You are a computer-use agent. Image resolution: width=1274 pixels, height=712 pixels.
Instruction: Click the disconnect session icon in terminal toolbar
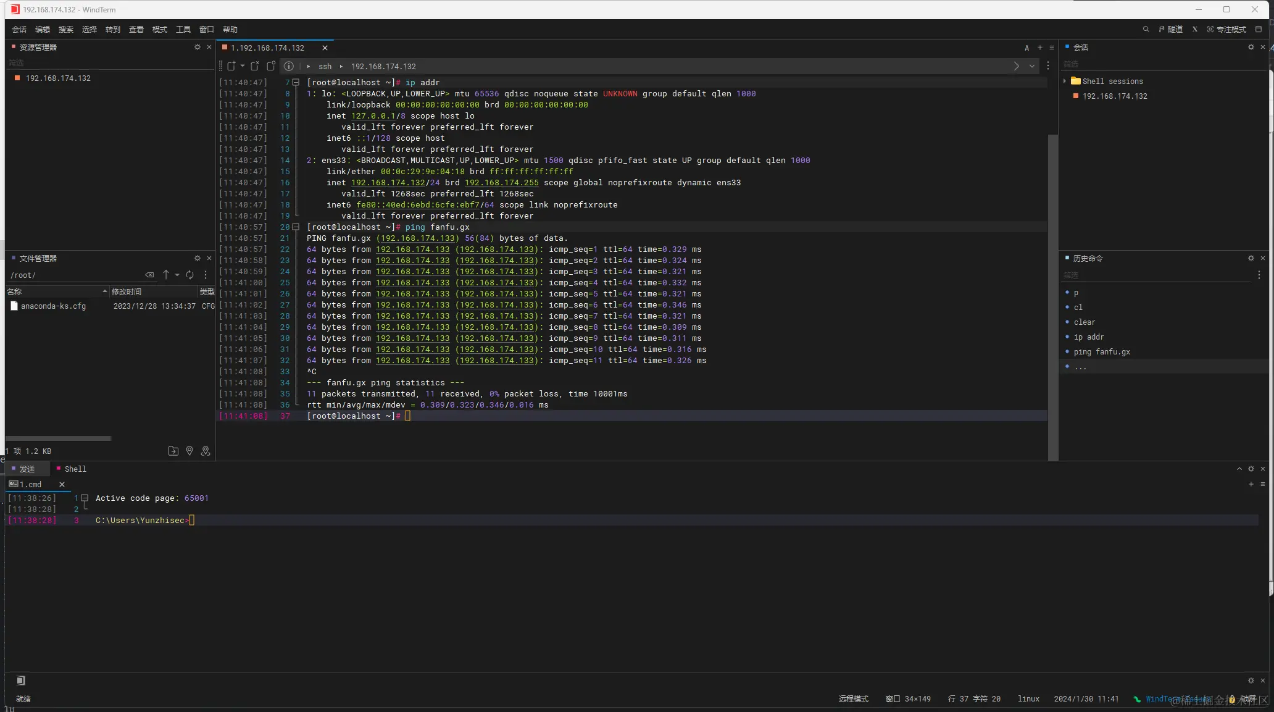[255, 66]
